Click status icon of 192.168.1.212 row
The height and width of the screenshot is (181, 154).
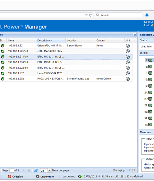point(3,73)
